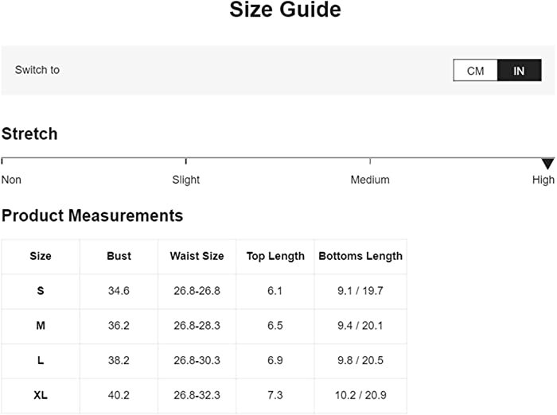Click the 6.9 top length cell
The image size is (557, 415).
click(x=275, y=360)
